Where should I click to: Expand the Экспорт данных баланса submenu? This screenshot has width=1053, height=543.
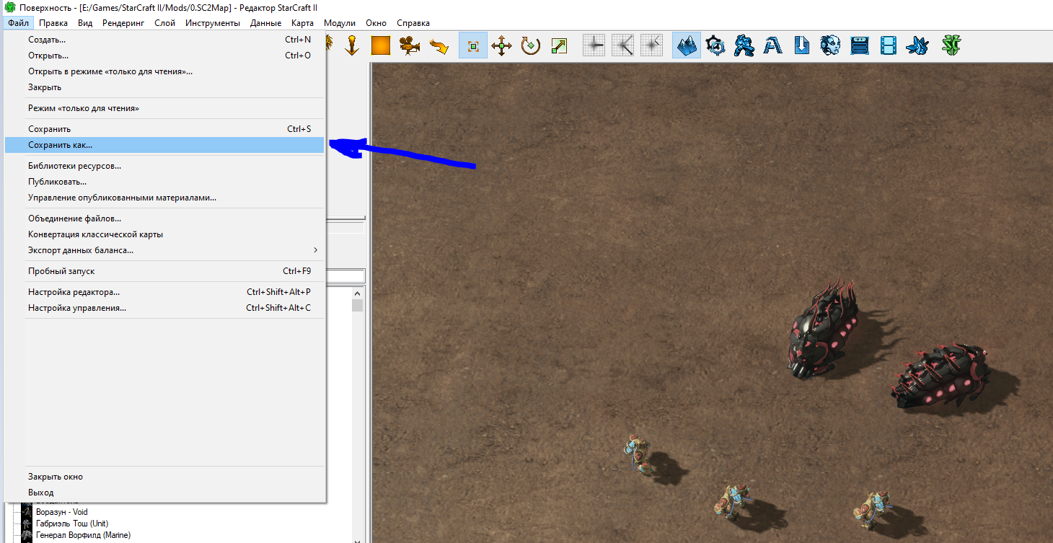[x=164, y=250]
